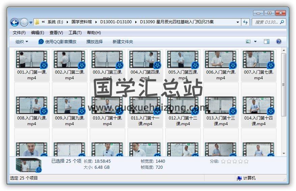Image resolution: width=296 pixels, height=191 pixels.
Task: Click the refresh button beside address bar
Action: click(245, 22)
